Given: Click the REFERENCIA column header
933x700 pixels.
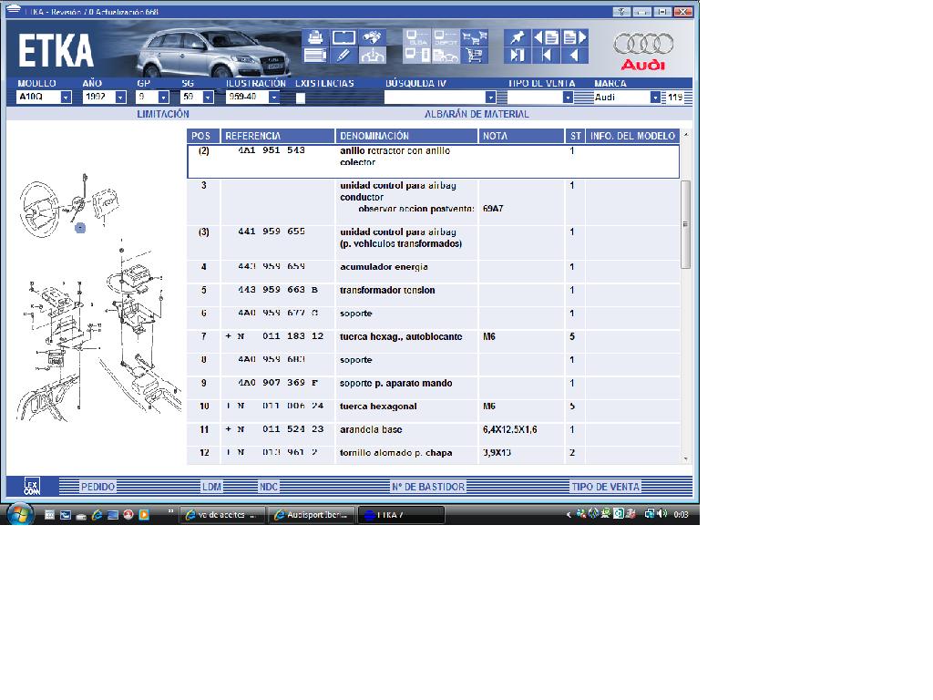Looking at the screenshot, I should (x=278, y=136).
